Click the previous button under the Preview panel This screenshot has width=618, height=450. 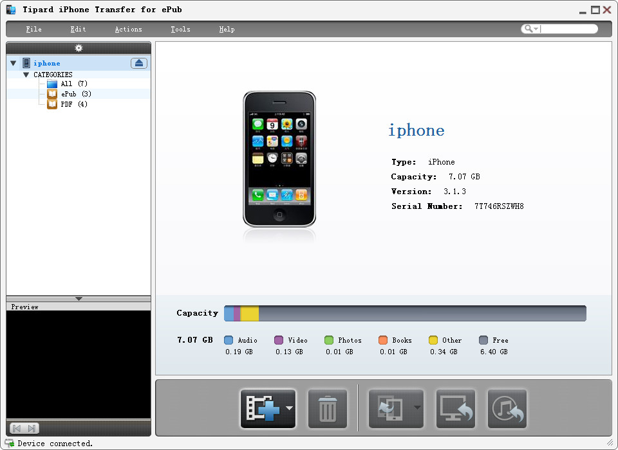[17, 428]
